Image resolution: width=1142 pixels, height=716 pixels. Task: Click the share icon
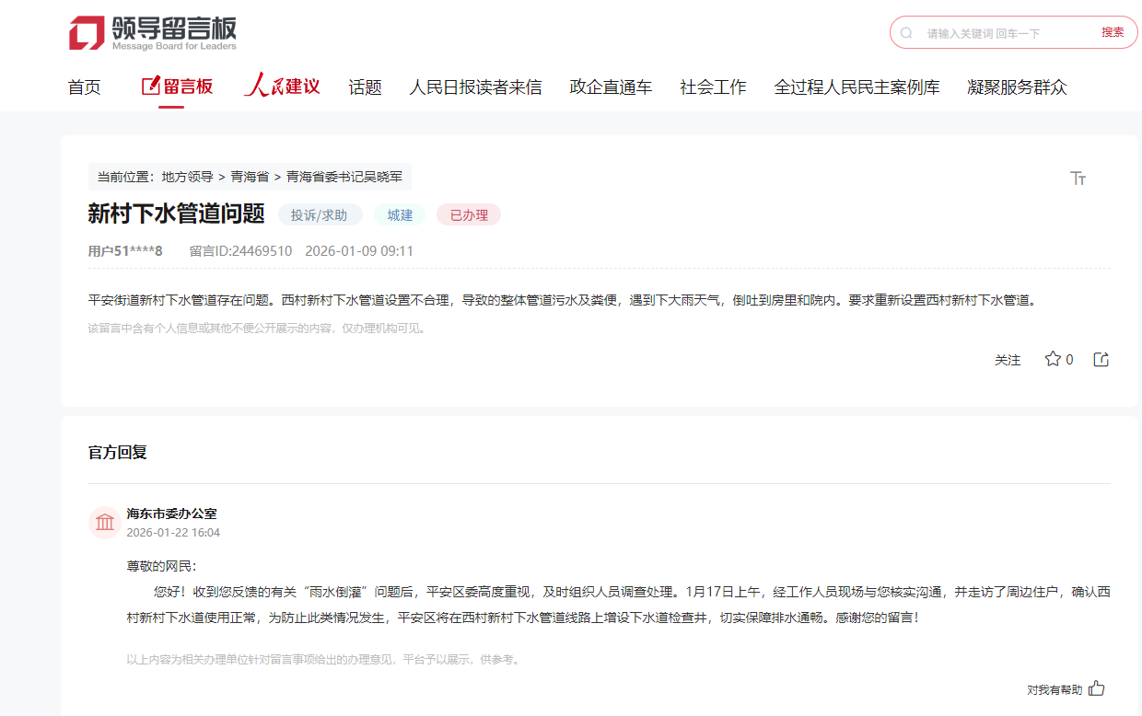coord(1101,359)
